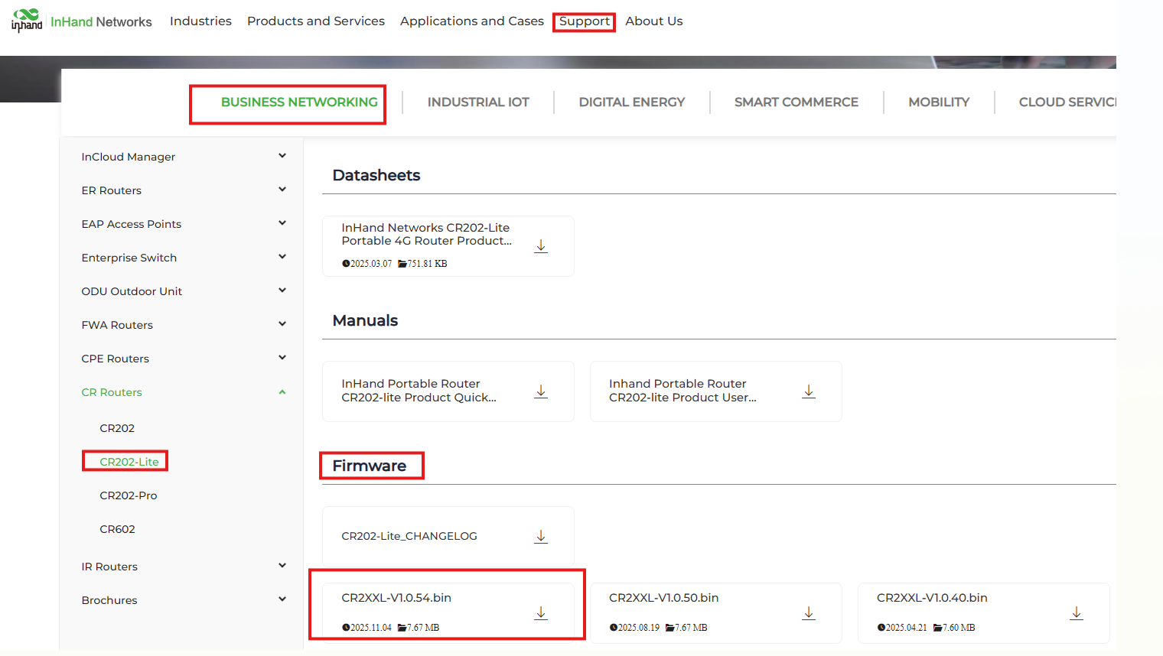Viewport: 1163px width, 656px height.
Task: Collapse the CR Routers section arrow
Action: coord(282,392)
